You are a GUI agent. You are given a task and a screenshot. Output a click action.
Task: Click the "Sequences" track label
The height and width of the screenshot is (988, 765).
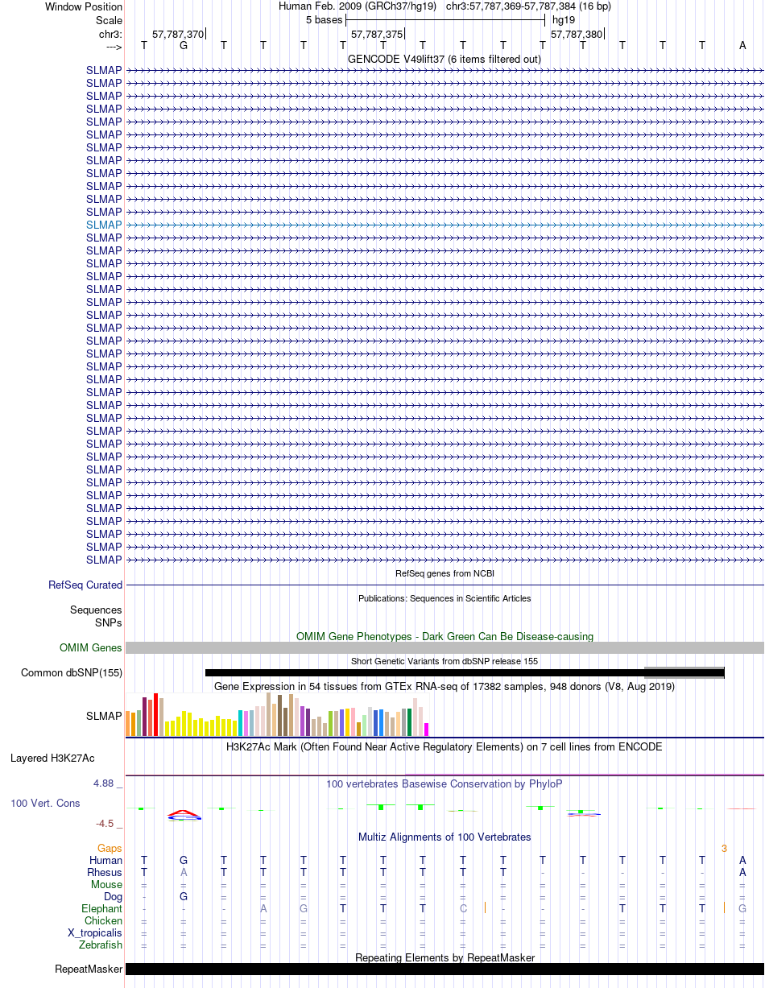pos(96,610)
